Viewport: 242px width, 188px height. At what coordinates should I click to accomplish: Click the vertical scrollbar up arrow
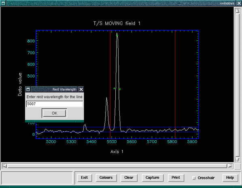point(238,11)
